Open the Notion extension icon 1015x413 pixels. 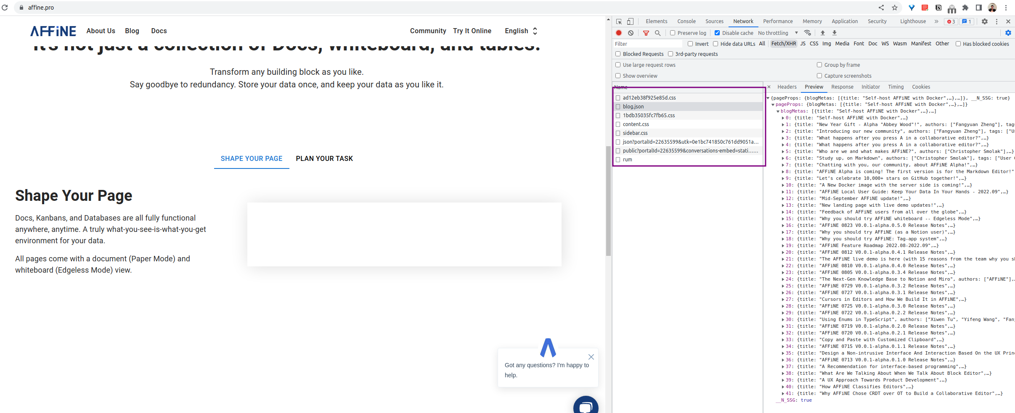[938, 8]
